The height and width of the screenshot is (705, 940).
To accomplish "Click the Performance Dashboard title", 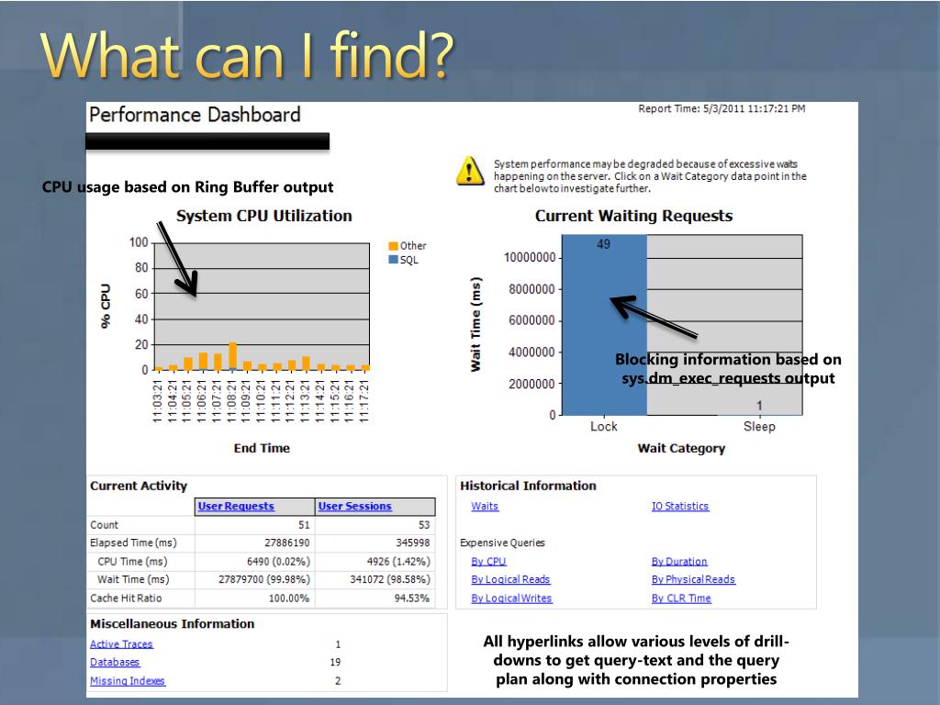I will pos(195,115).
